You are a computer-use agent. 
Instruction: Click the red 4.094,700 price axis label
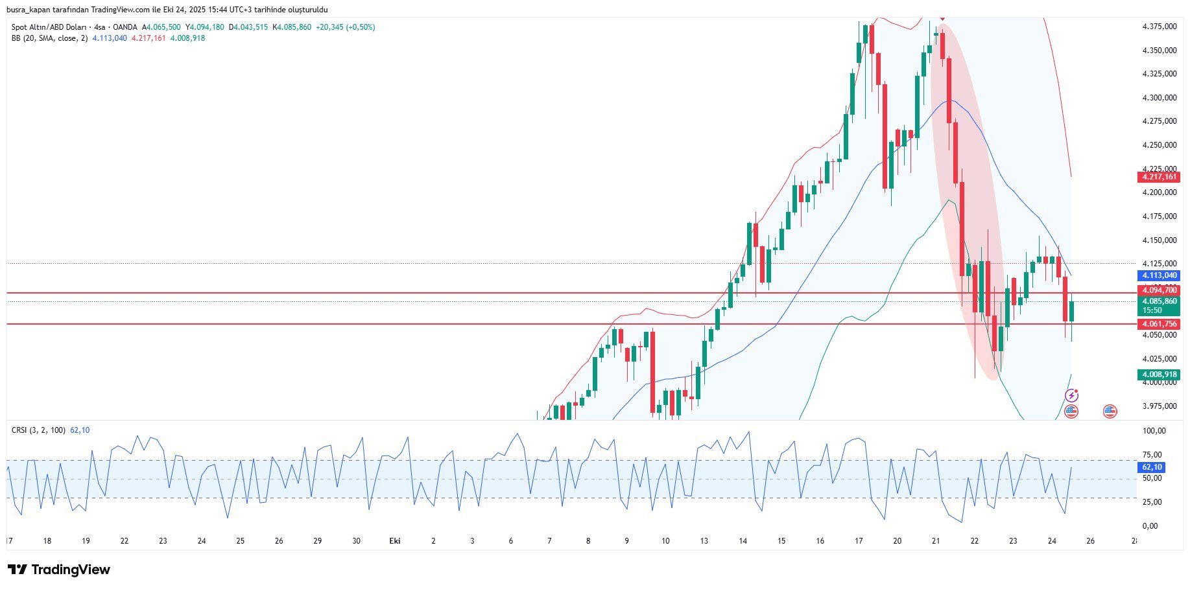1159,290
